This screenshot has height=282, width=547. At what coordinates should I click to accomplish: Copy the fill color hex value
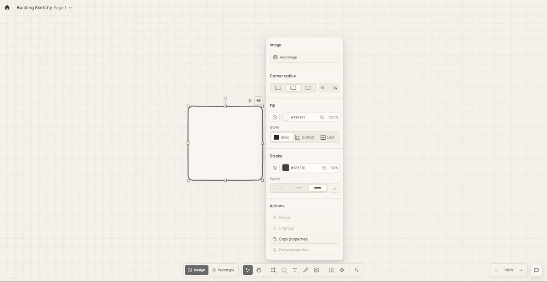click(322, 118)
